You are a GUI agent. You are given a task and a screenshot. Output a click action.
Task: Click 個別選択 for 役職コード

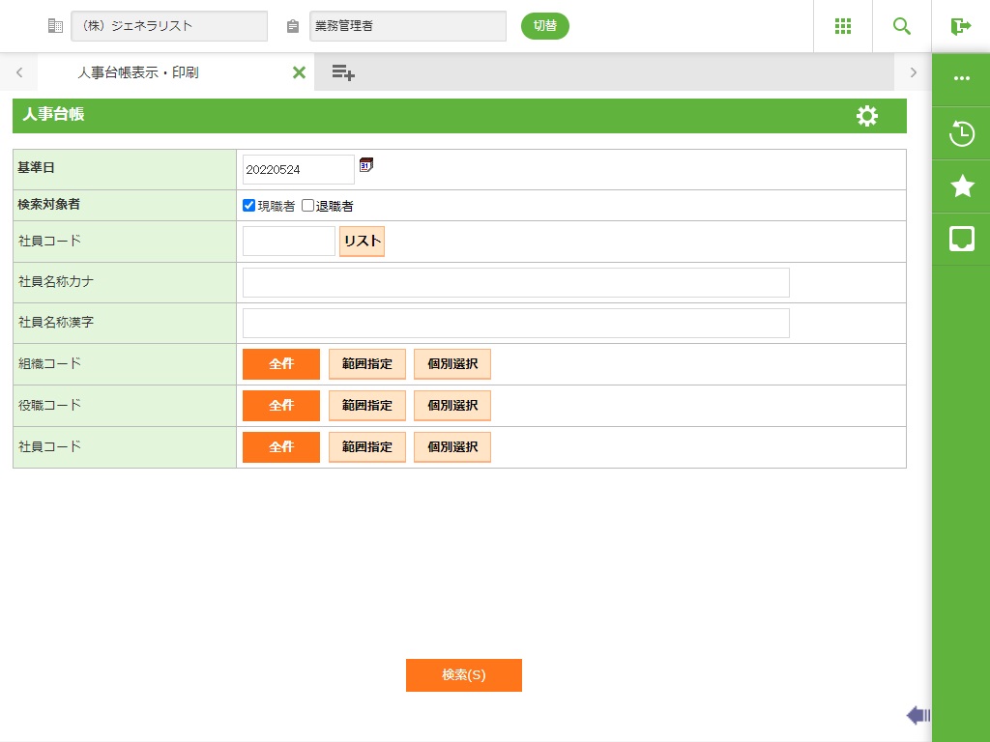[x=452, y=406]
